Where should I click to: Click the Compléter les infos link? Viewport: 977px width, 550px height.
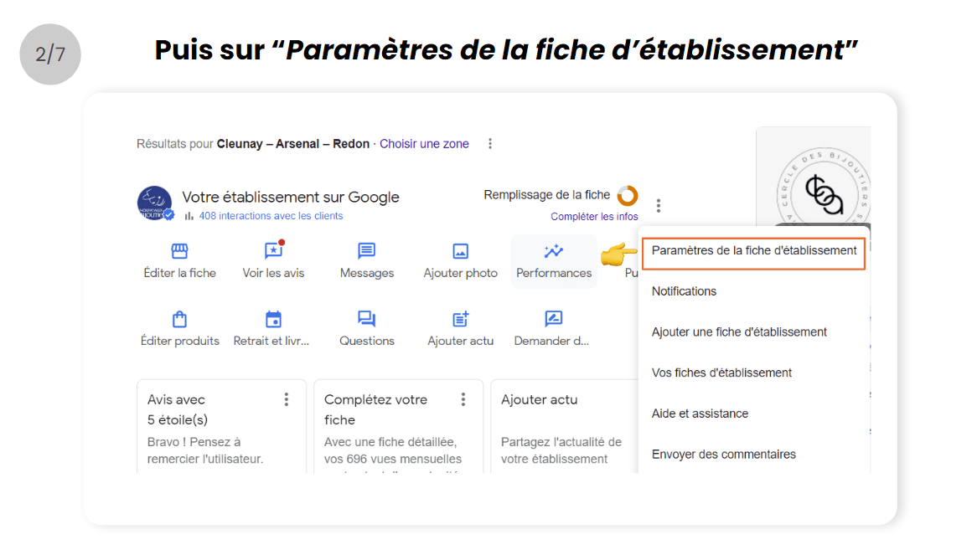coord(594,217)
